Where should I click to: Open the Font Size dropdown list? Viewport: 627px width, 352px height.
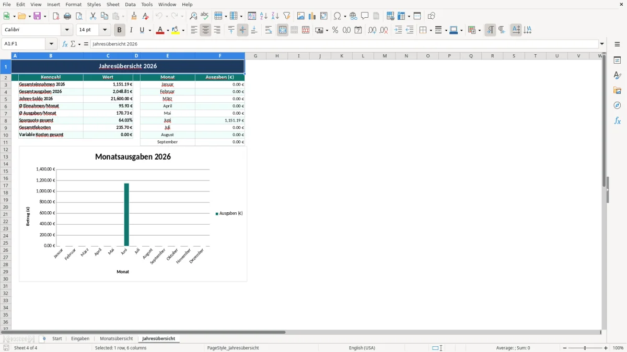click(104, 30)
